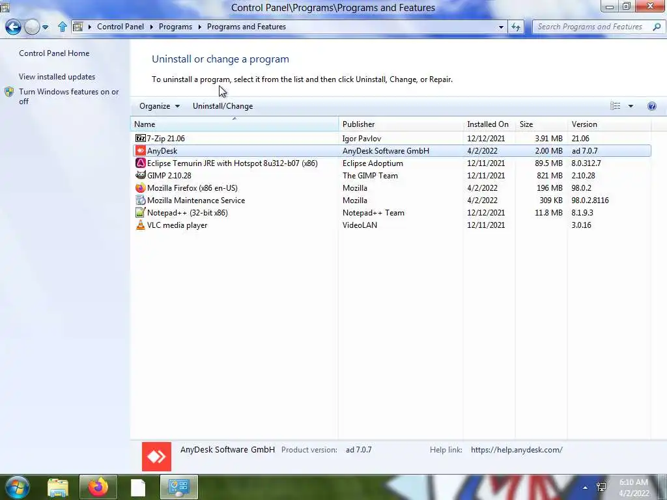This screenshot has height=500, width=667.
Task: Click the Programs and Features breadcrumb
Action: (x=246, y=26)
